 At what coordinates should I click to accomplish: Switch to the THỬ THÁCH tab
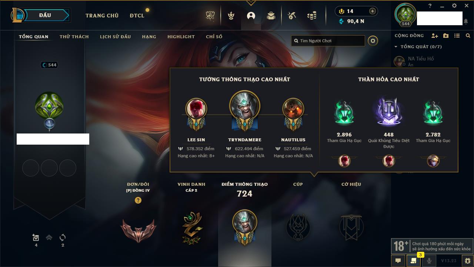point(74,37)
